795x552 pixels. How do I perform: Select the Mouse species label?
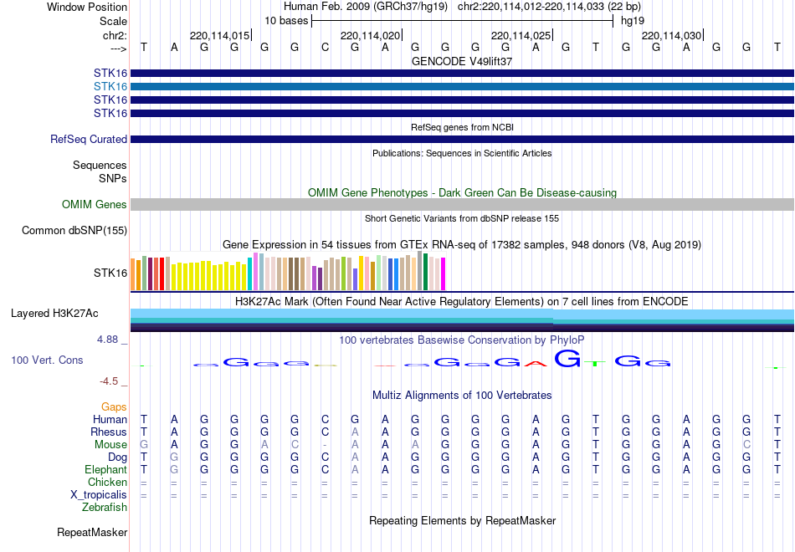110,445
